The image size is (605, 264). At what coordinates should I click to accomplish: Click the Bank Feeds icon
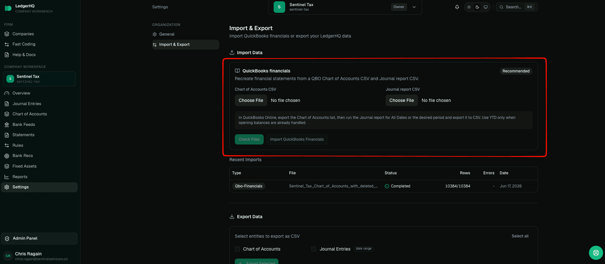[x=7, y=125]
